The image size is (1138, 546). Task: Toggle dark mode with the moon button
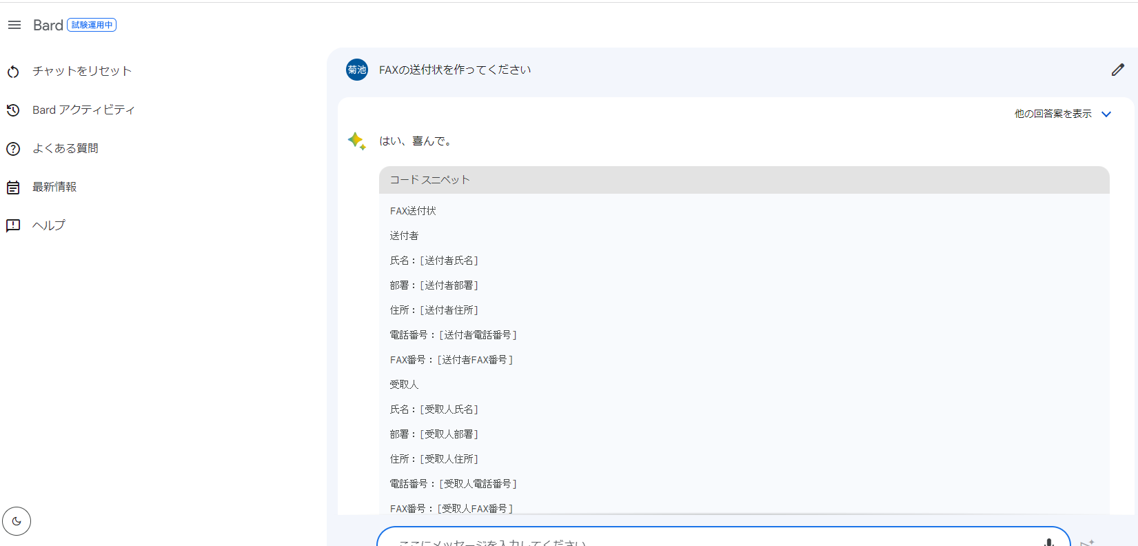point(17,521)
